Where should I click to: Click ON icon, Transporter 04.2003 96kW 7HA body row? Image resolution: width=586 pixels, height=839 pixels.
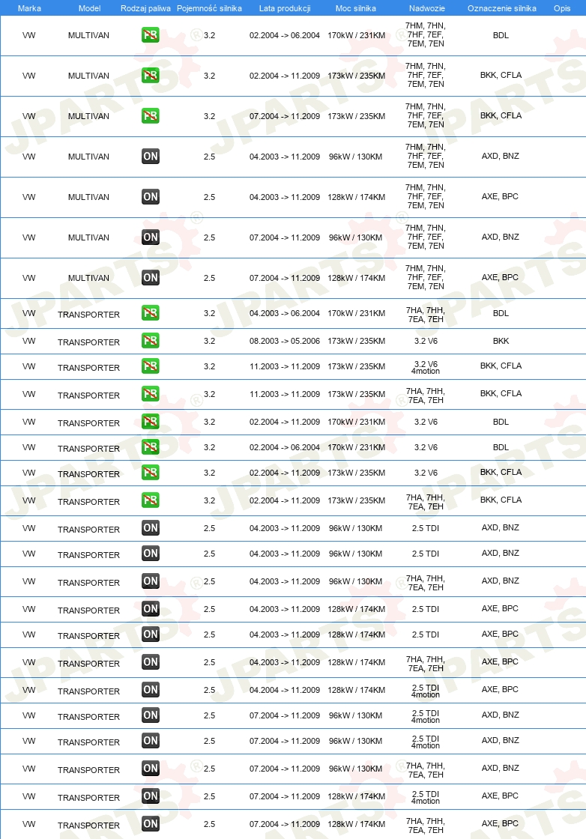coord(151,581)
